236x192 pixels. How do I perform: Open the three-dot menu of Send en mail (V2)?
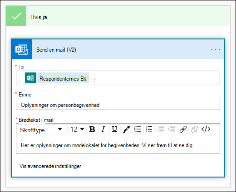click(x=216, y=50)
